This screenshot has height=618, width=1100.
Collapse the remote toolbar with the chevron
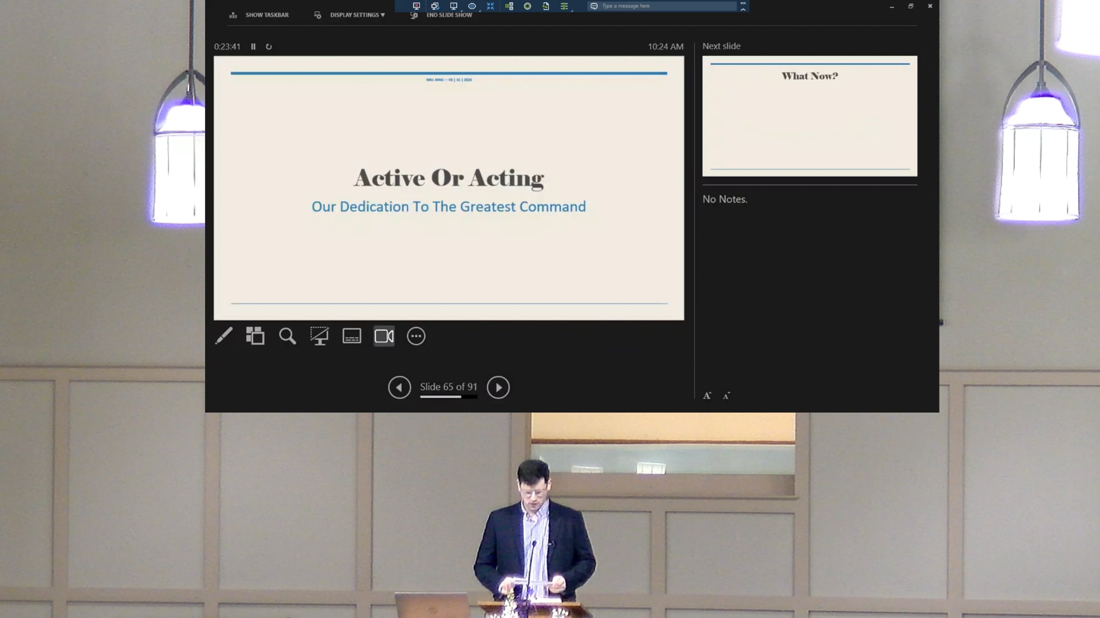point(743,9)
